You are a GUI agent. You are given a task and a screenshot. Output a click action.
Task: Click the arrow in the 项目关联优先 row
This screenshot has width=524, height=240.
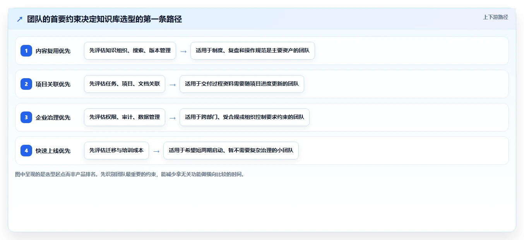coord(173,84)
